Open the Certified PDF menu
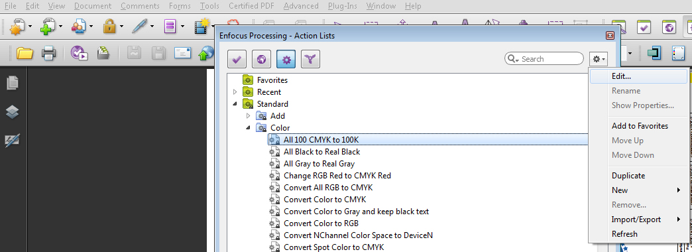The height and width of the screenshot is (252, 692). [x=251, y=6]
